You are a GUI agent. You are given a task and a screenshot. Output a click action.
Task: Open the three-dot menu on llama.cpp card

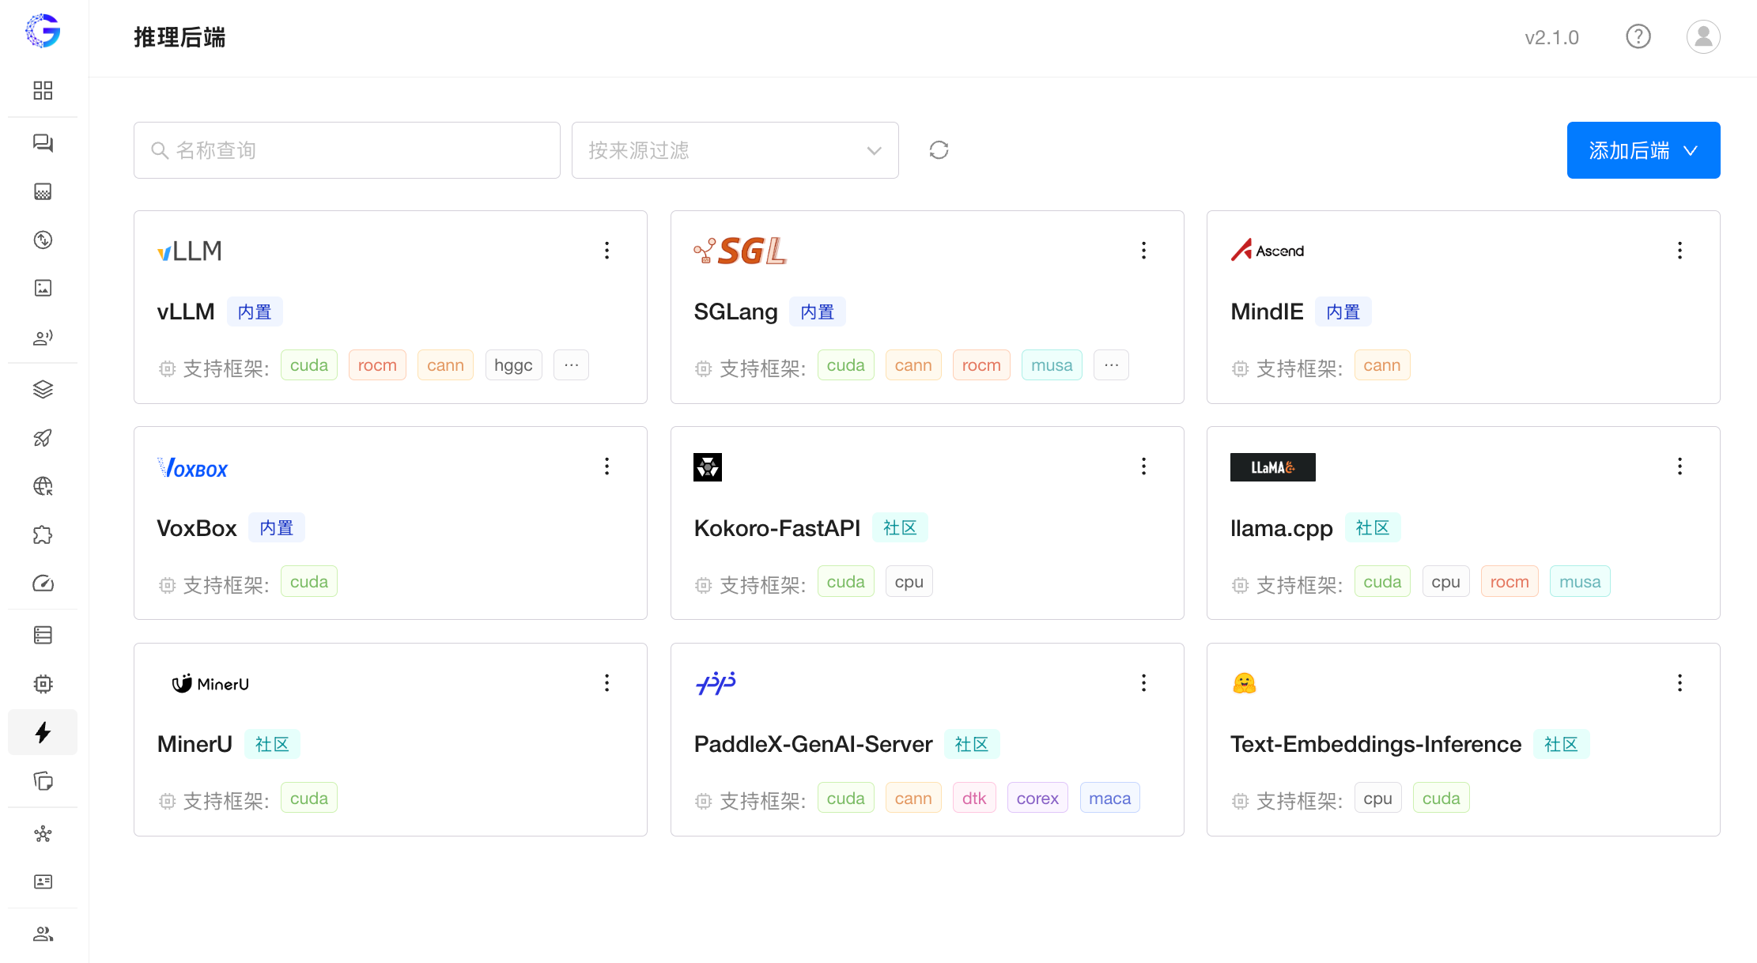coord(1680,466)
